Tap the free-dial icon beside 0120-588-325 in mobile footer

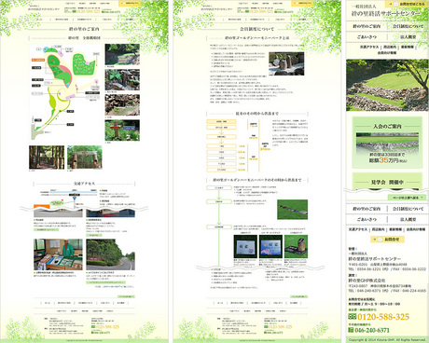[x=352, y=317]
